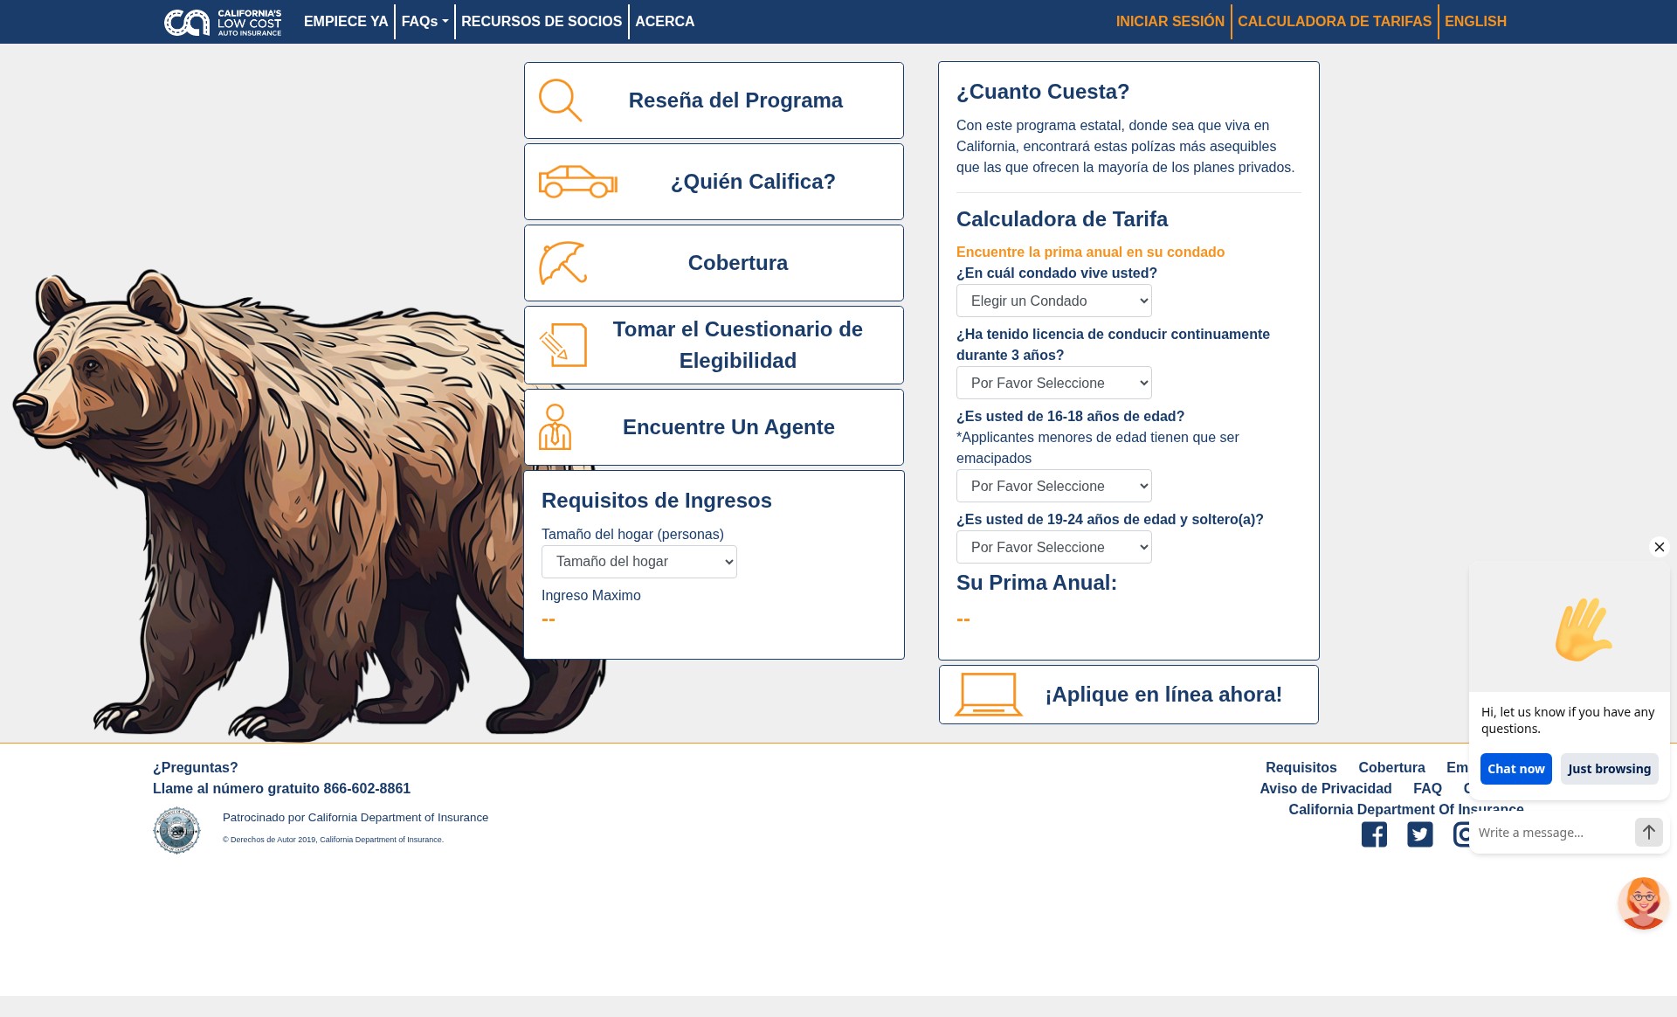Click toll-free number 866-602-8861 text
This screenshot has height=1017, width=1677.
coord(366,788)
